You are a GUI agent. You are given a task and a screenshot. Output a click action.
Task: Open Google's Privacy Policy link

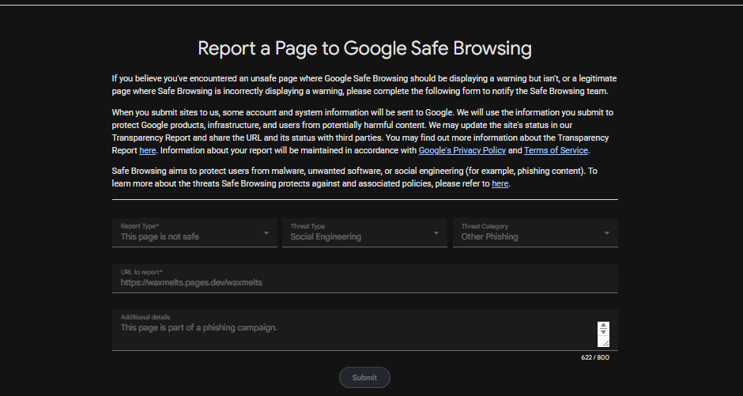pos(462,151)
